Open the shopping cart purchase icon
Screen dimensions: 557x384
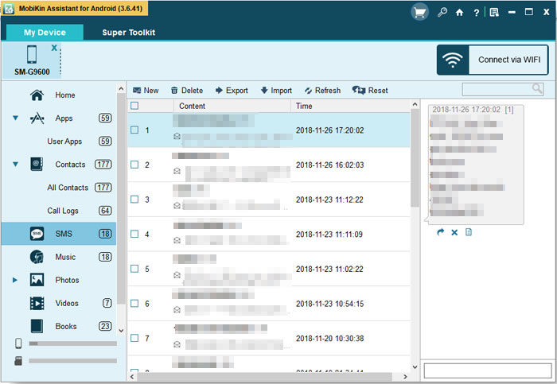click(420, 13)
